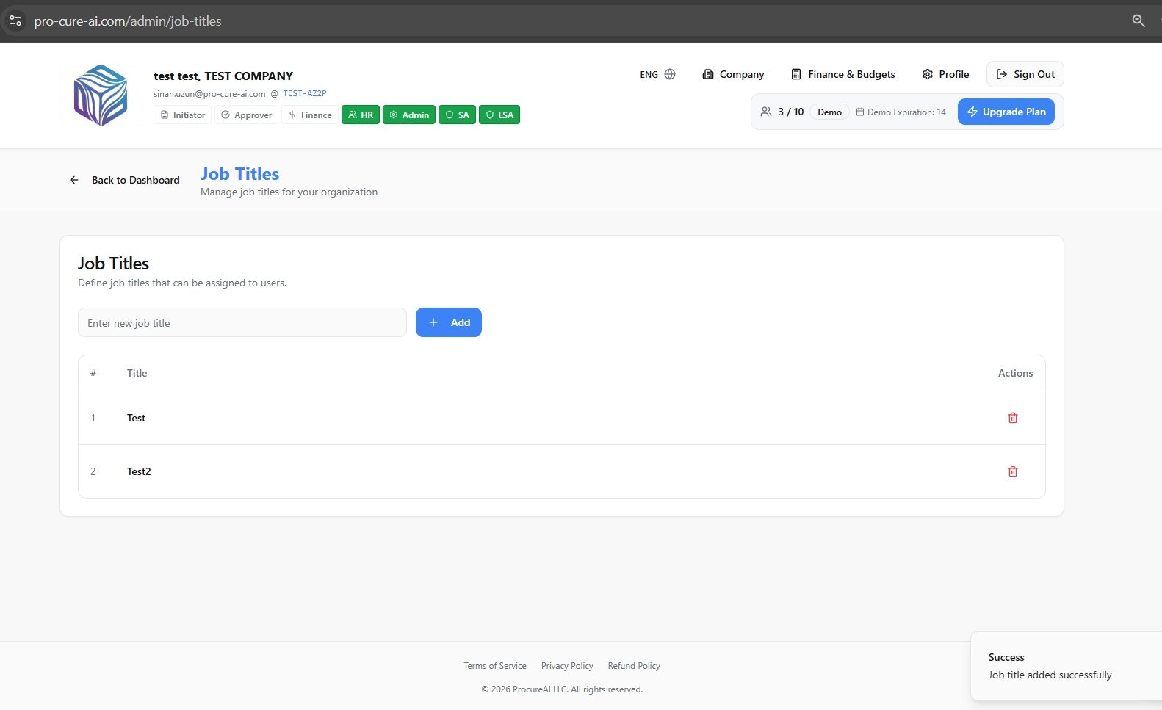Screen dimensions: 1162x710
Task: Open the Company menu
Action: [x=733, y=74]
